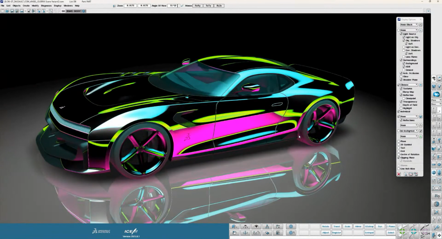Click the Rotate button
442x239 pixels.
click(x=326, y=226)
